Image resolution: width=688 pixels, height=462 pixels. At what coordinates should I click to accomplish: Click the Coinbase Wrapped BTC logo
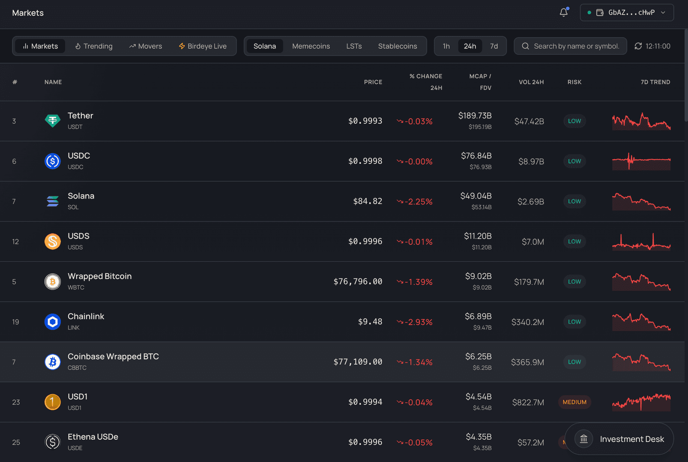[x=53, y=362]
